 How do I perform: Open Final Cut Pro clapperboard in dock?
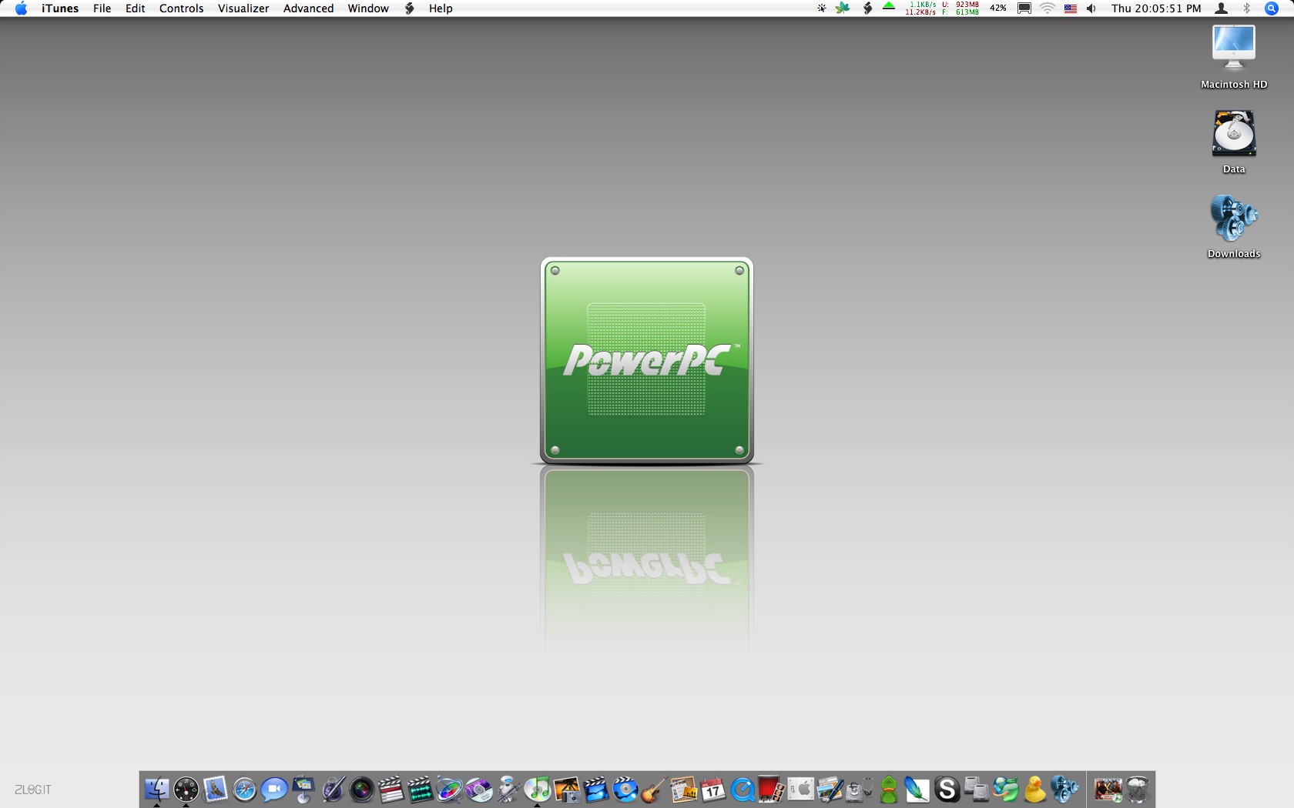coord(391,790)
